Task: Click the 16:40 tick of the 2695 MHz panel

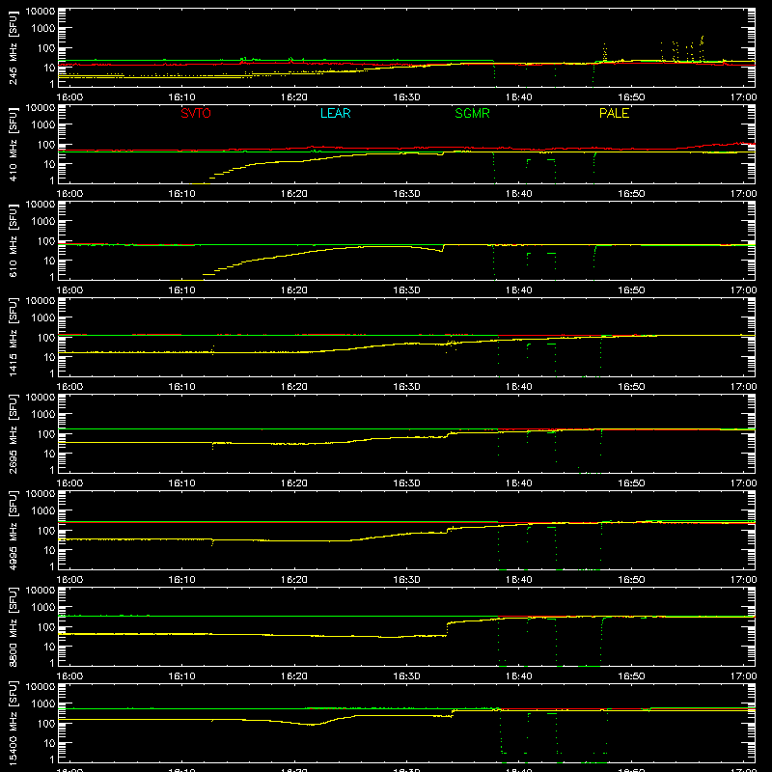Action: point(519,483)
